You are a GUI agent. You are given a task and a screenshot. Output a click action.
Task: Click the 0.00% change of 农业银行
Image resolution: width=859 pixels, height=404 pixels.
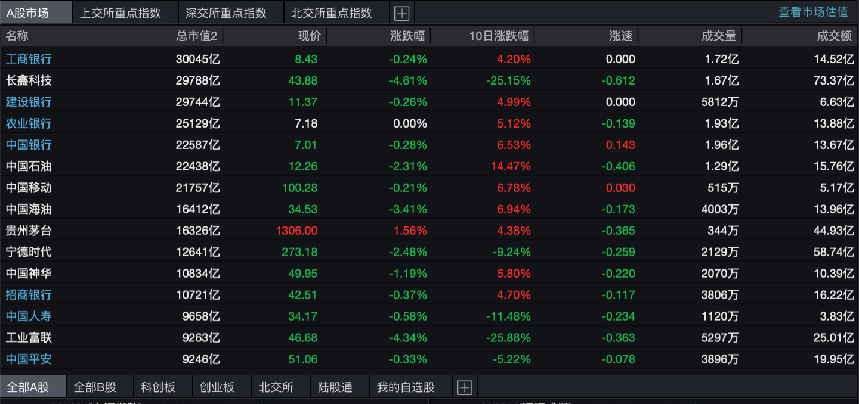(410, 123)
